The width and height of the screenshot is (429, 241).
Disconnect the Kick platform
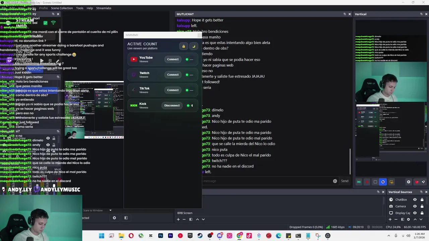click(172, 105)
